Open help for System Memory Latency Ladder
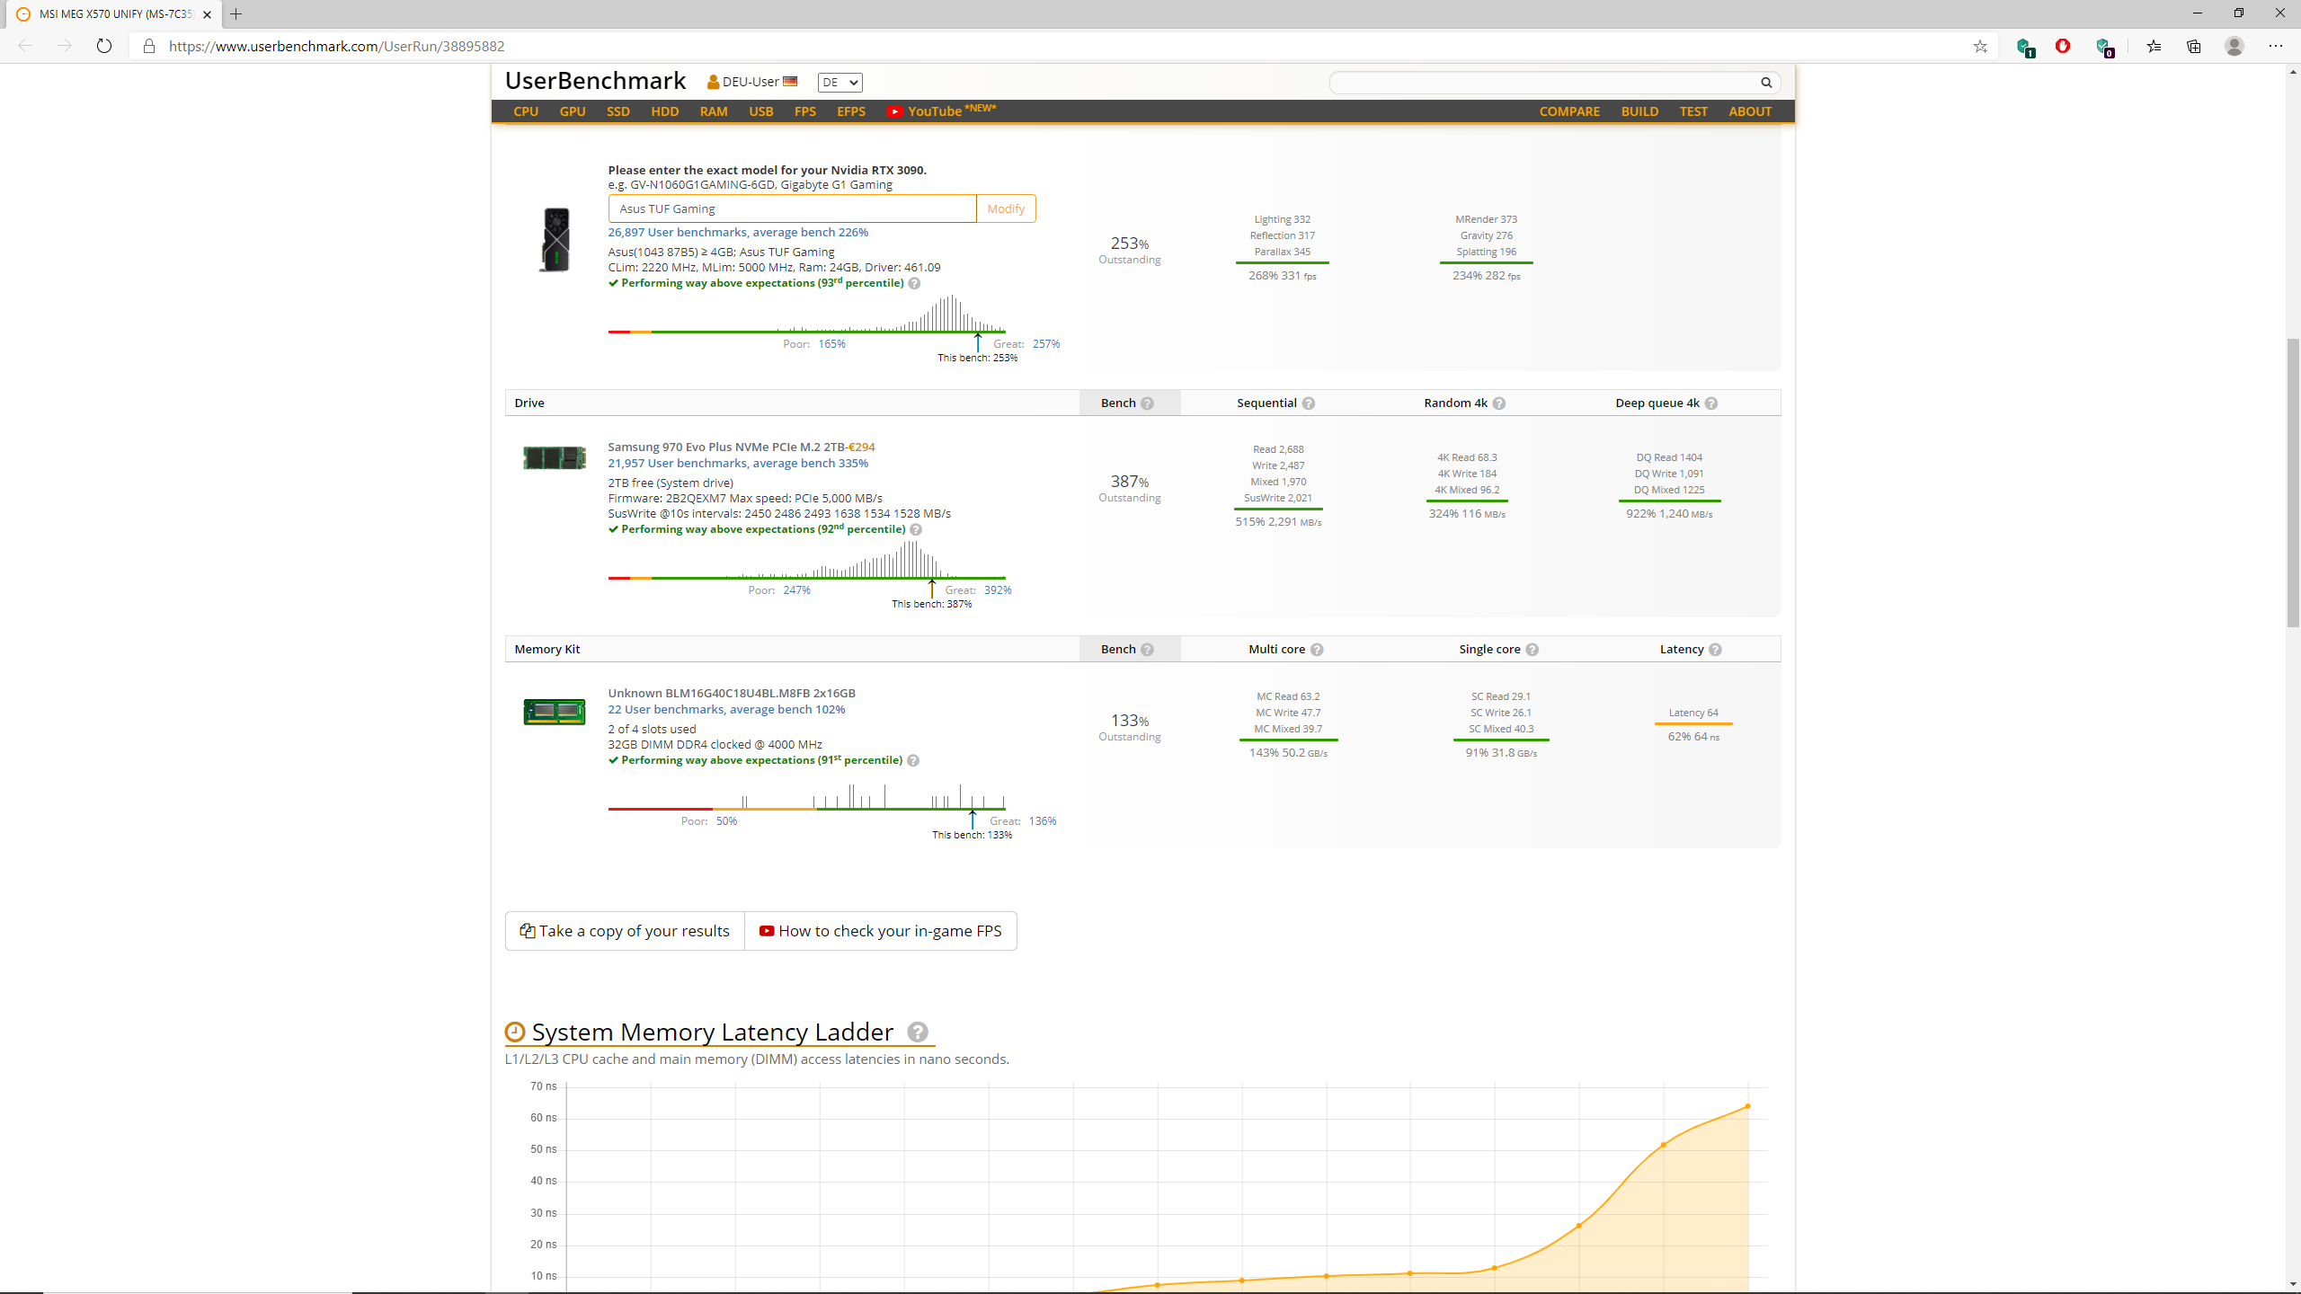 pos(917,1032)
